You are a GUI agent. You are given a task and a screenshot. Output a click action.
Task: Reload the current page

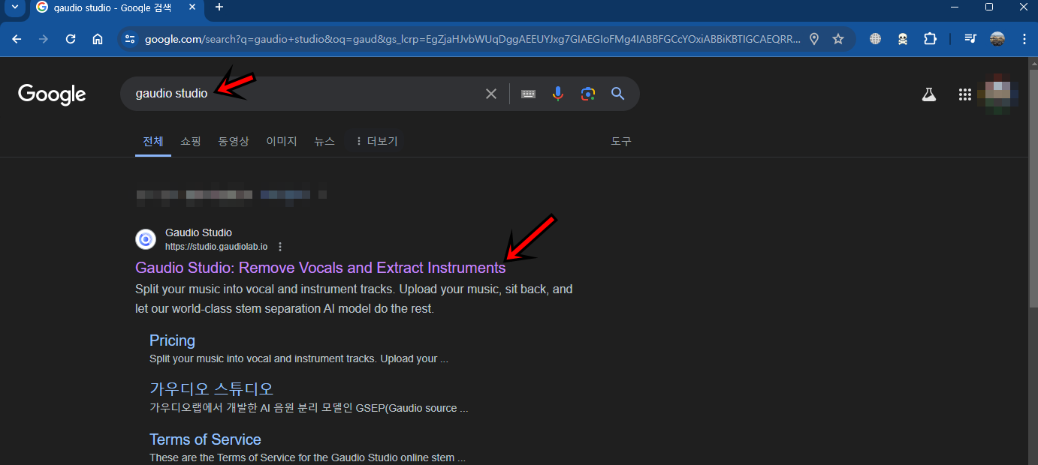click(x=71, y=39)
